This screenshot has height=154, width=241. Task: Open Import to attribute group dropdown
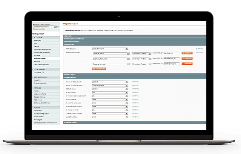click(x=110, y=85)
